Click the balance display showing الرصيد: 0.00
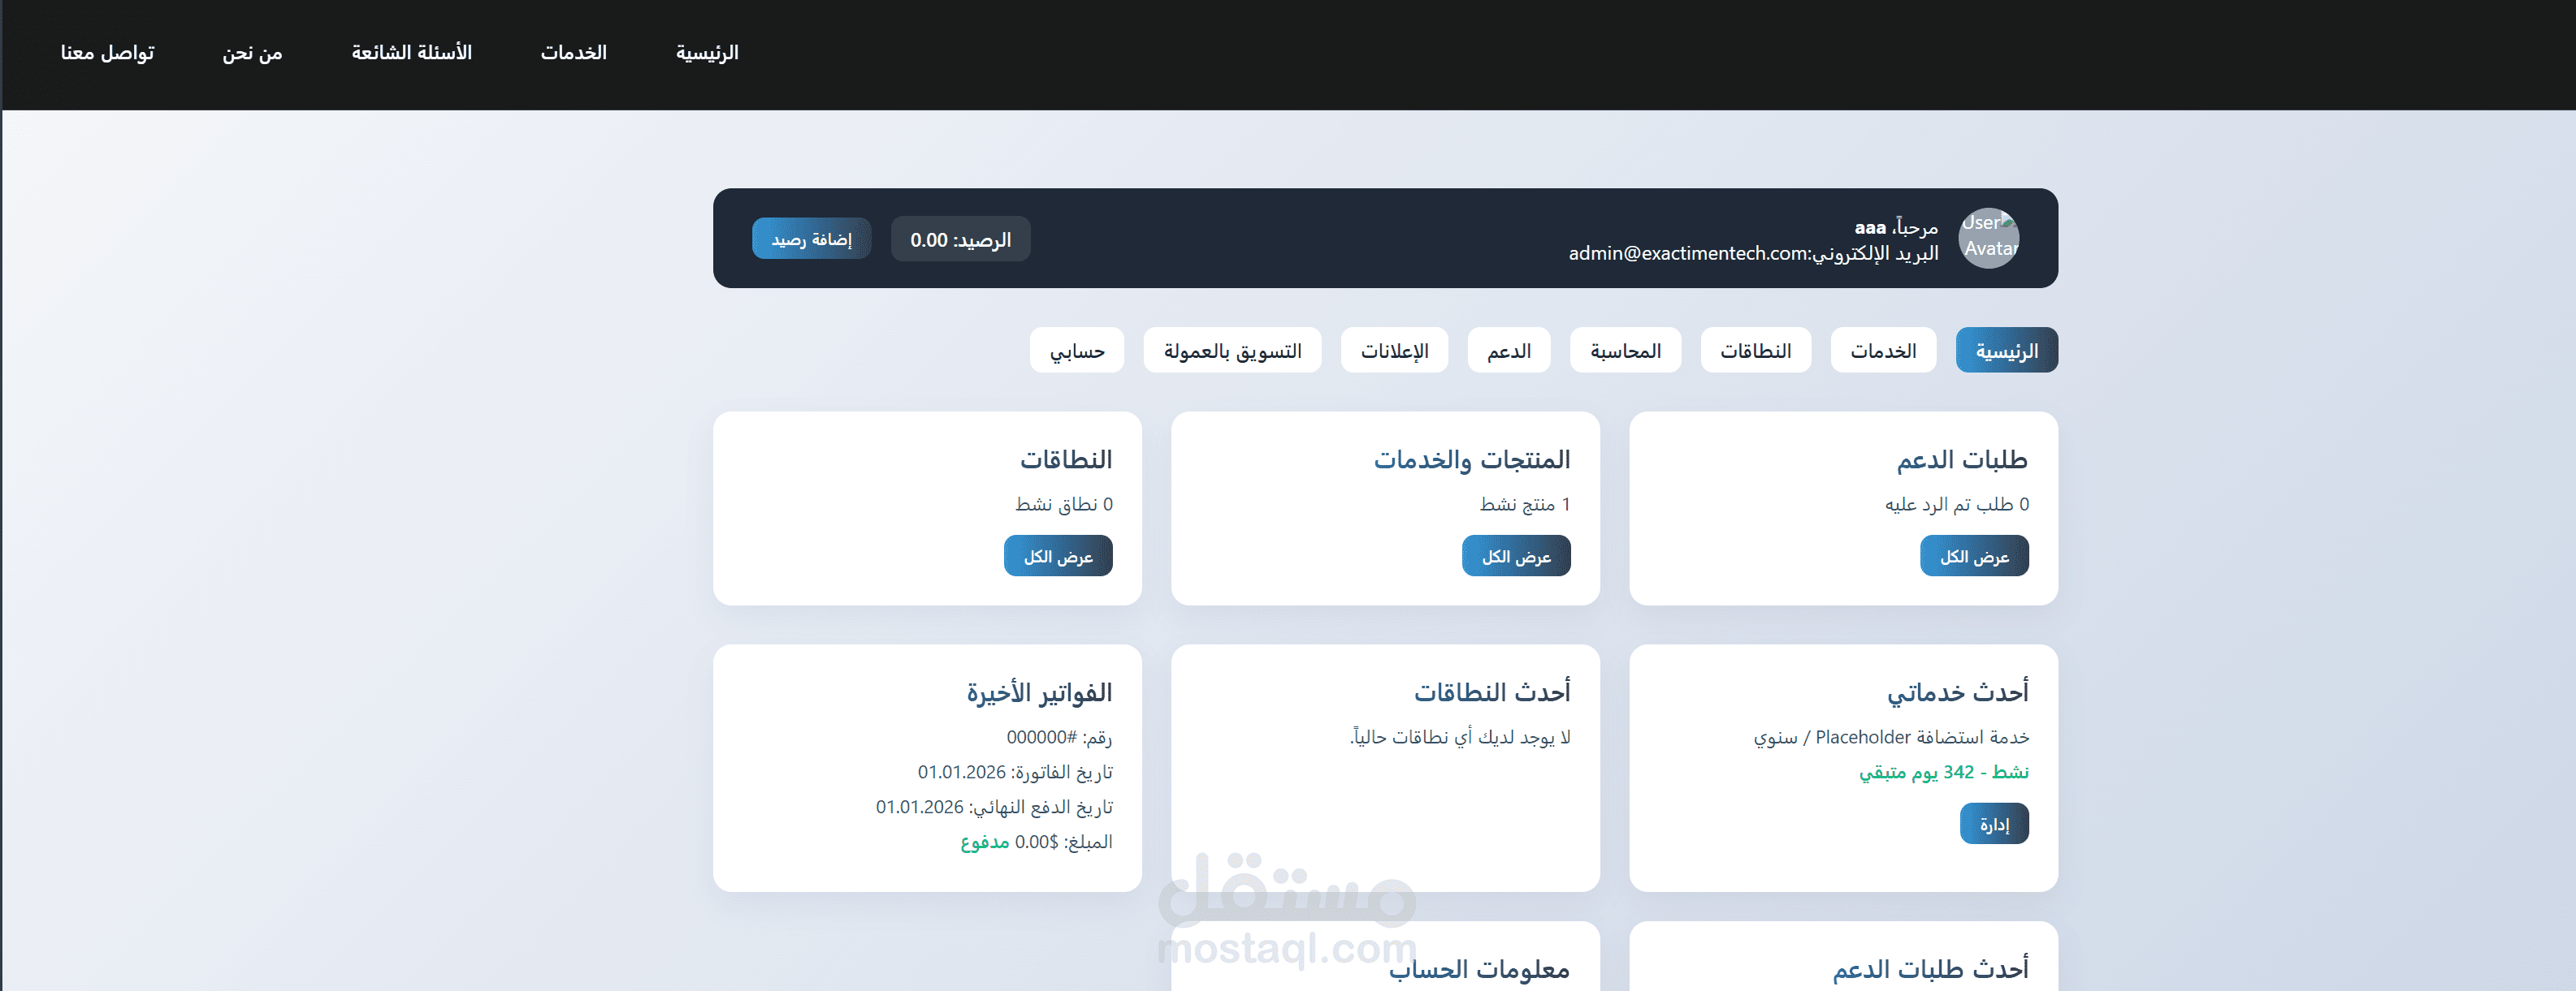This screenshot has width=2576, height=991. 960,238
